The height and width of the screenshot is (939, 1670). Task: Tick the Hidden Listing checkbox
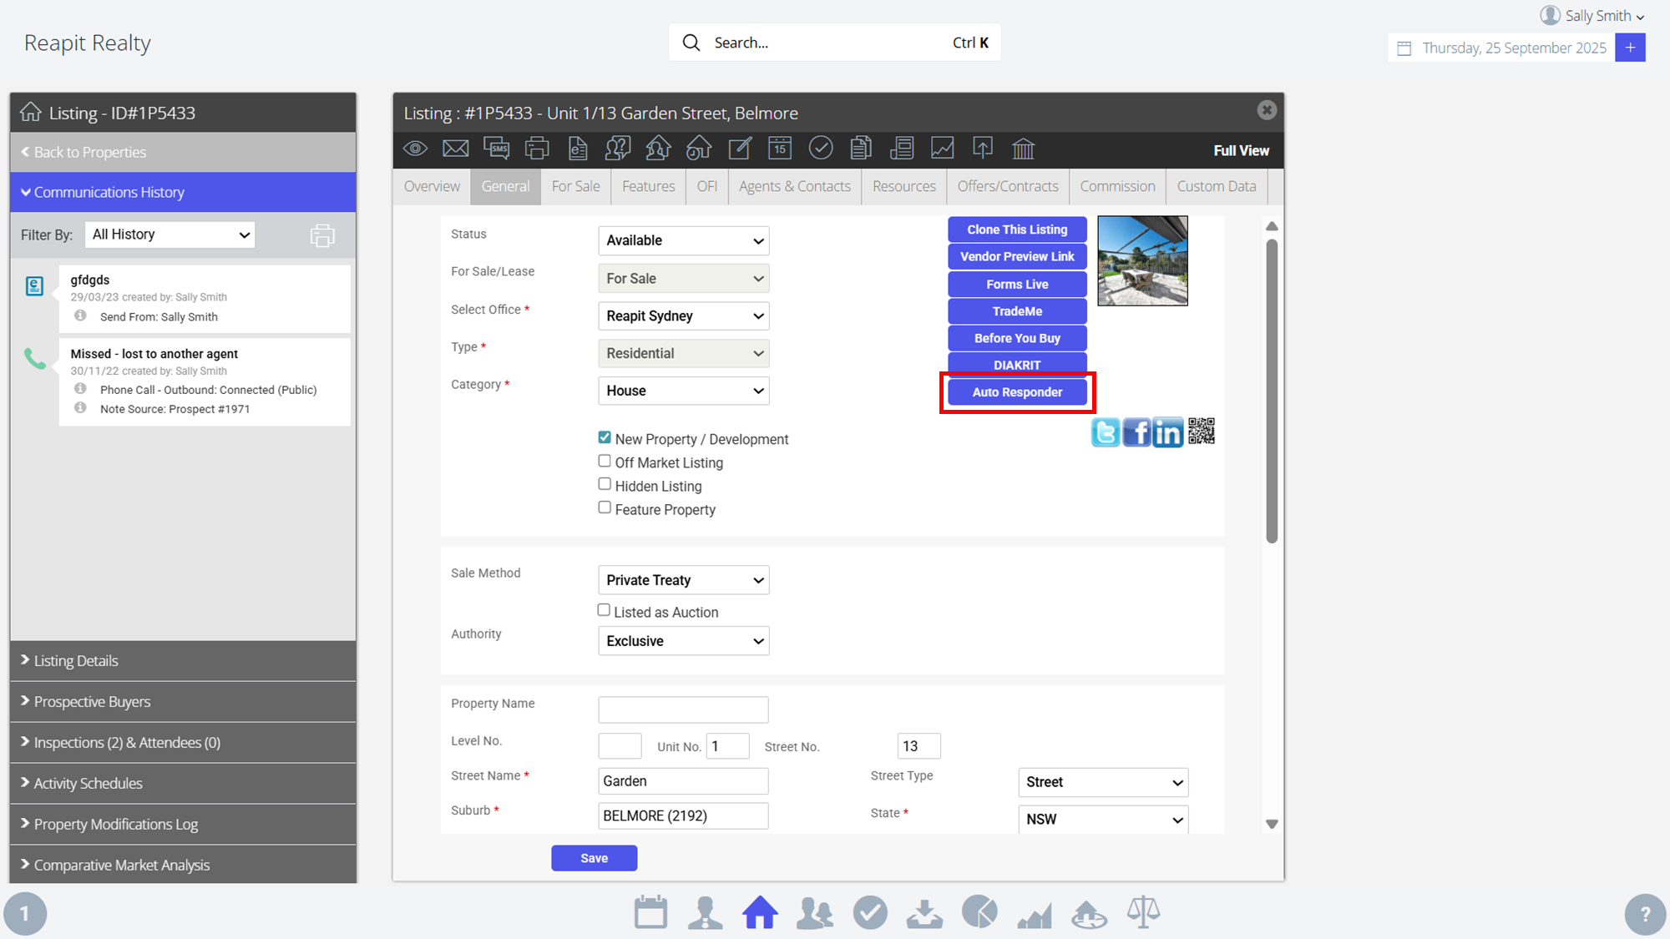click(x=605, y=484)
